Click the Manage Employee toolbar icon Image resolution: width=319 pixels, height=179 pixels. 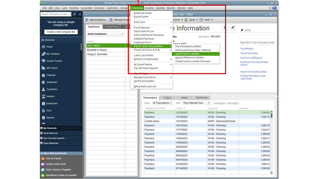click(x=111, y=20)
